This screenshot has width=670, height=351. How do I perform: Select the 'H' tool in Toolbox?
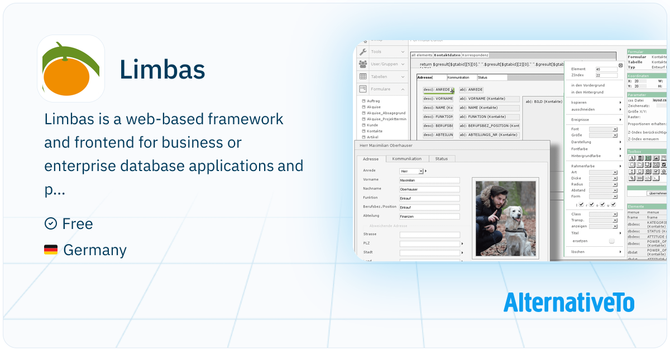(648, 158)
